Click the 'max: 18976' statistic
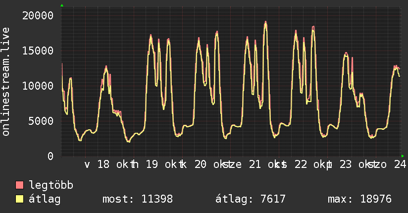 point(359,199)
